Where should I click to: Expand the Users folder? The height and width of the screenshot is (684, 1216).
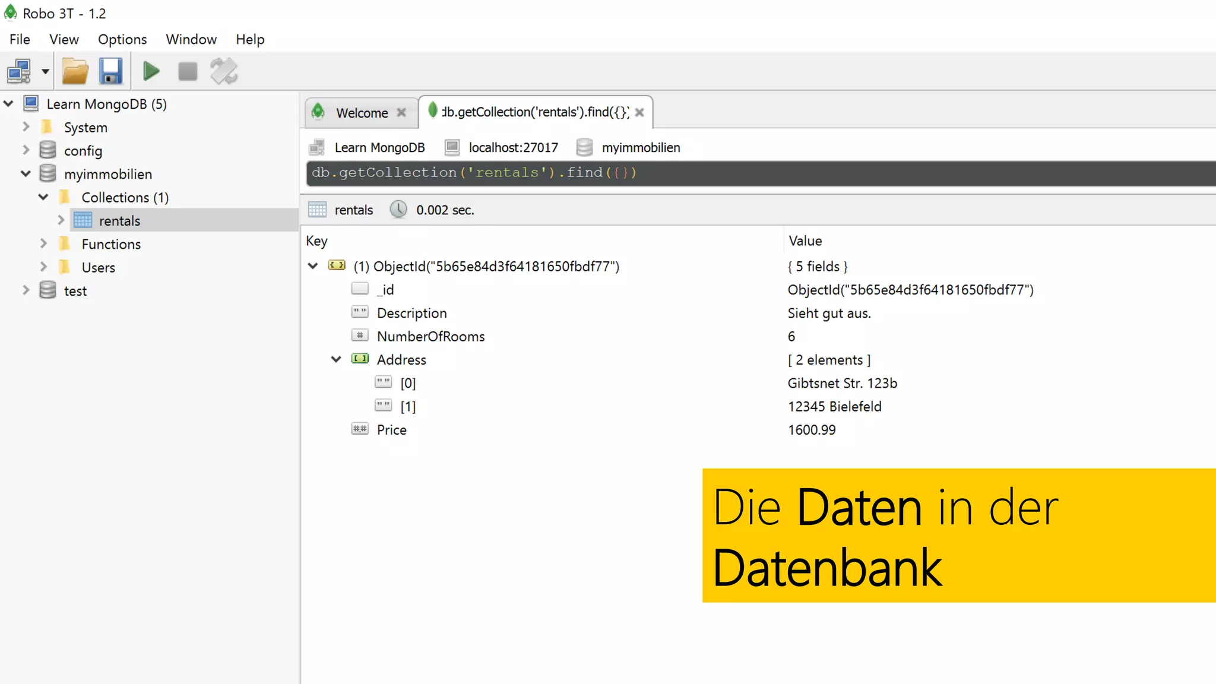click(43, 267)
